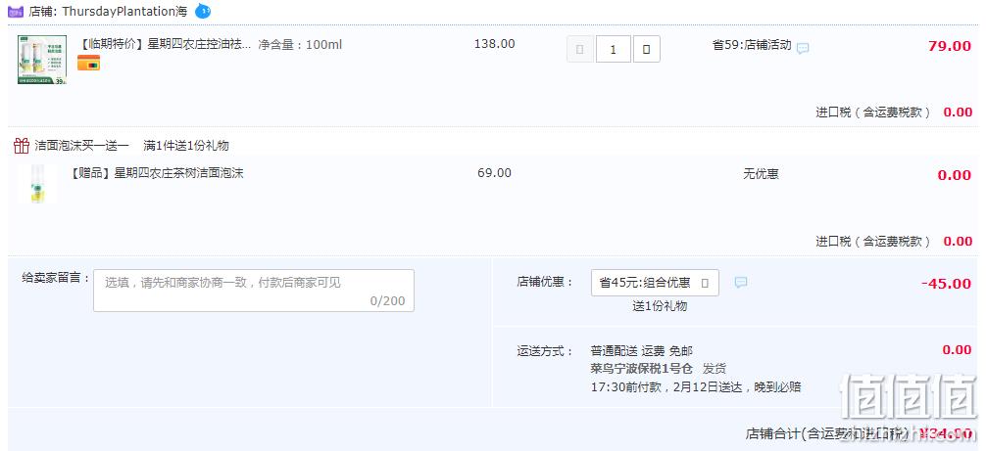
Task: Click the credit card icon below product title
Action: tap(88, 63)
